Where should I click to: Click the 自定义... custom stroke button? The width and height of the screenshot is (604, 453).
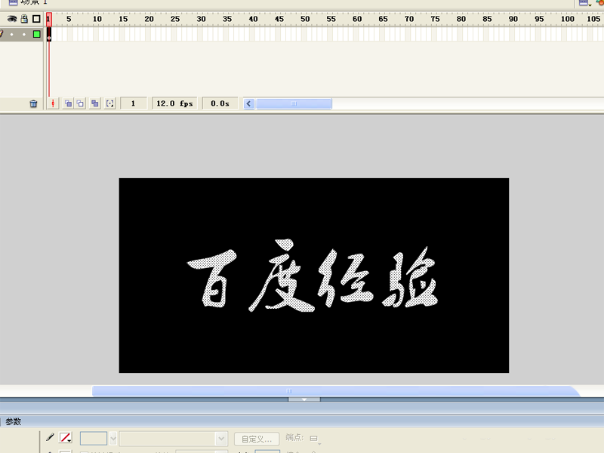pyautogui.click(x=257, y=439)
